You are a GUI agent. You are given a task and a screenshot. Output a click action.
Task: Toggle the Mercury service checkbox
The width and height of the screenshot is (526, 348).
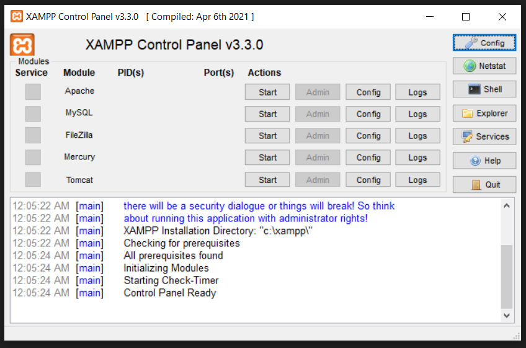click(x=33, y=157)
